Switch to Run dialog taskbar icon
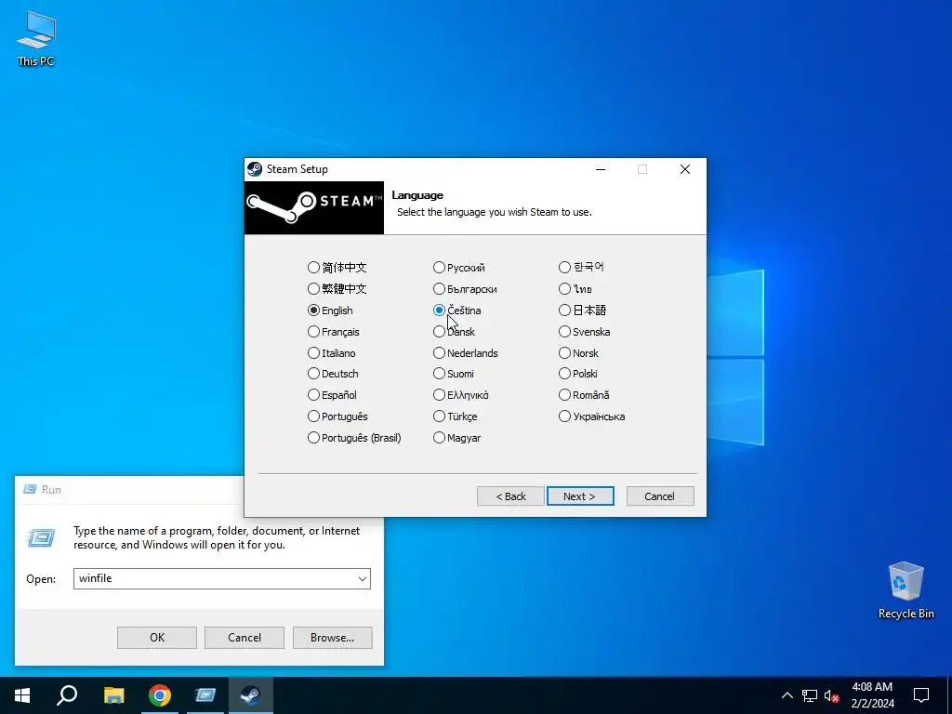The height and width of the screenshot is (714, 952). coord(205,695)
